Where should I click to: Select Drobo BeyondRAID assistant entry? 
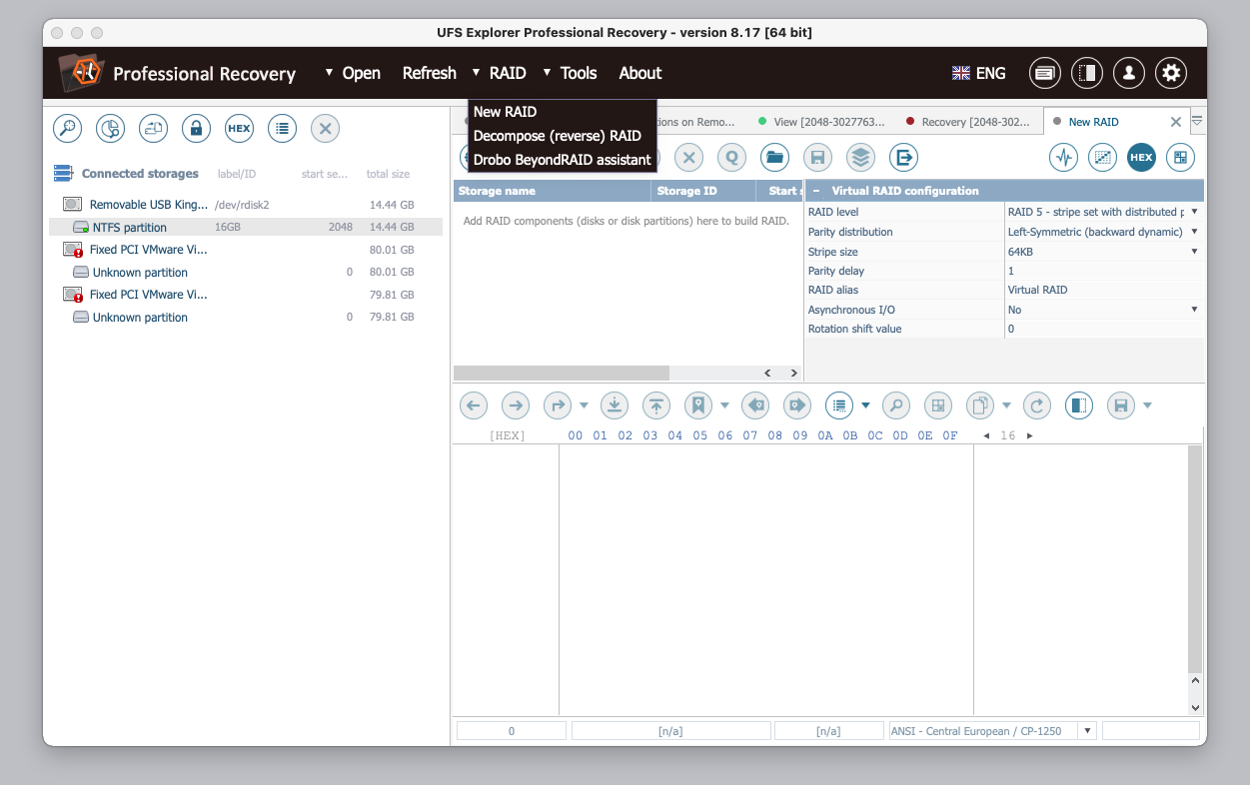[x=563, y=159]
